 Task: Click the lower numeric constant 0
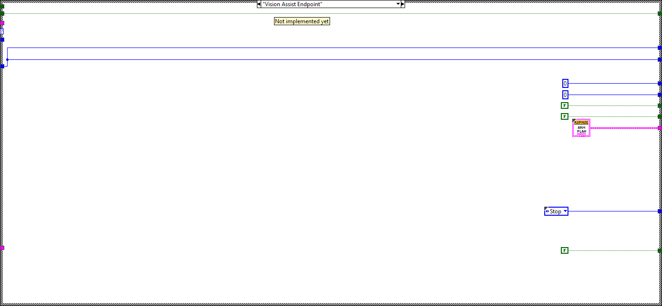click(565, 95)
